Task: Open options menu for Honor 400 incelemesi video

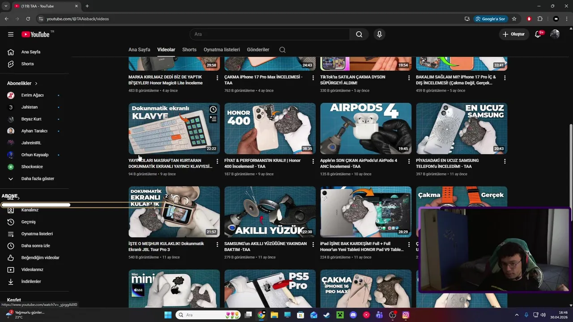Action: tap(313, 161)
